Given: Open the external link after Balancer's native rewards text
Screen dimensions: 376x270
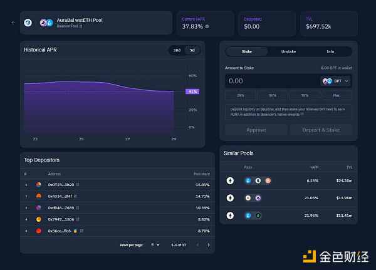Looking at the screenshot, I should point(302,114).
